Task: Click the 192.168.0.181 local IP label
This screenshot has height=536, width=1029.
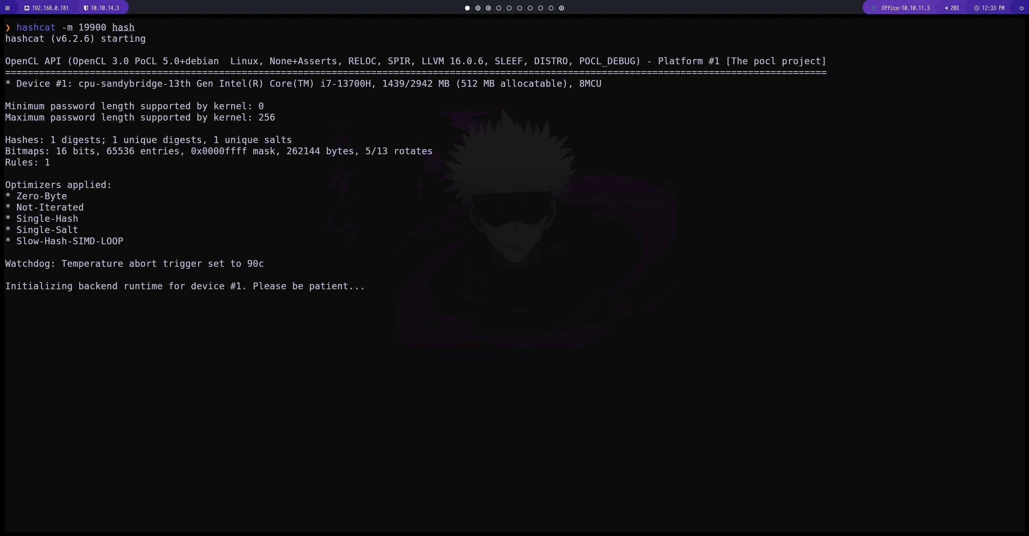Action: pyautogui.click(x=50, y=8)
